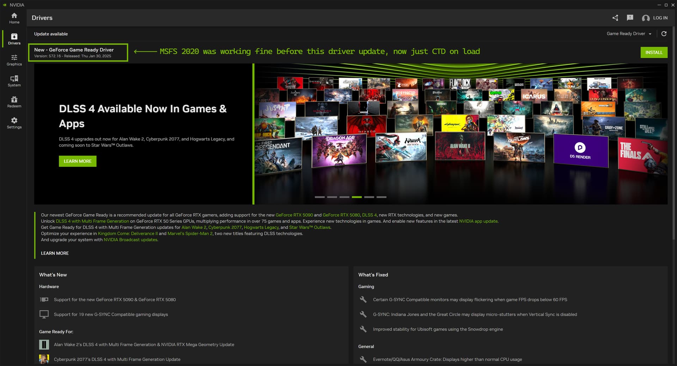The image size is (677, 366).
Task: Click green LEARN MORE banner button
Action: 78,161
